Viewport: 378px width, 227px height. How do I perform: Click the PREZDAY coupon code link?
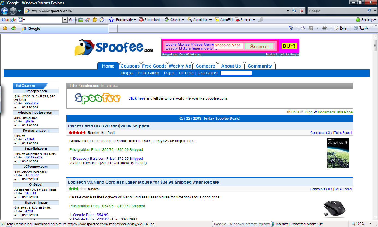(x=32, y=103)
